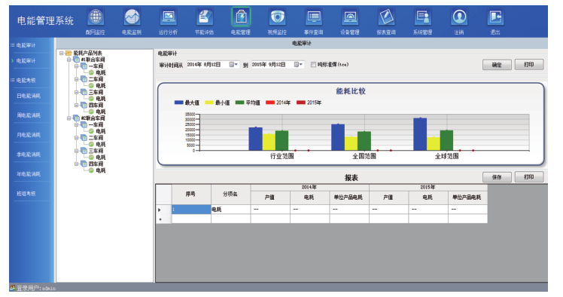Screen dimensions: 563x297
Task: Open the 节能评估 document icon
Action: pyautogui.click(x=205, y=17)
